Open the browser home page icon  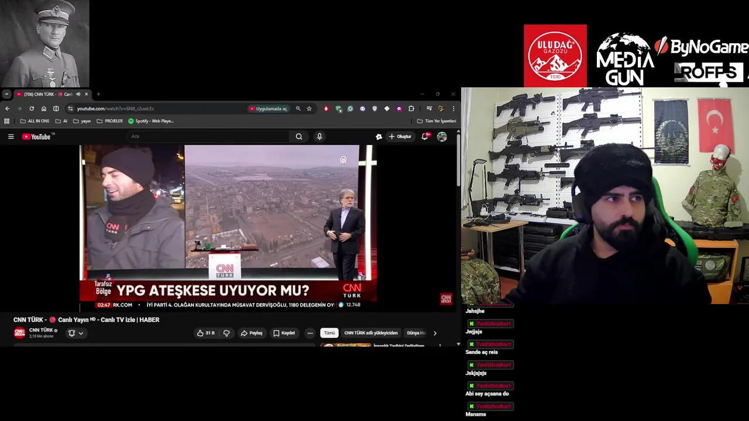pos(43,108)
